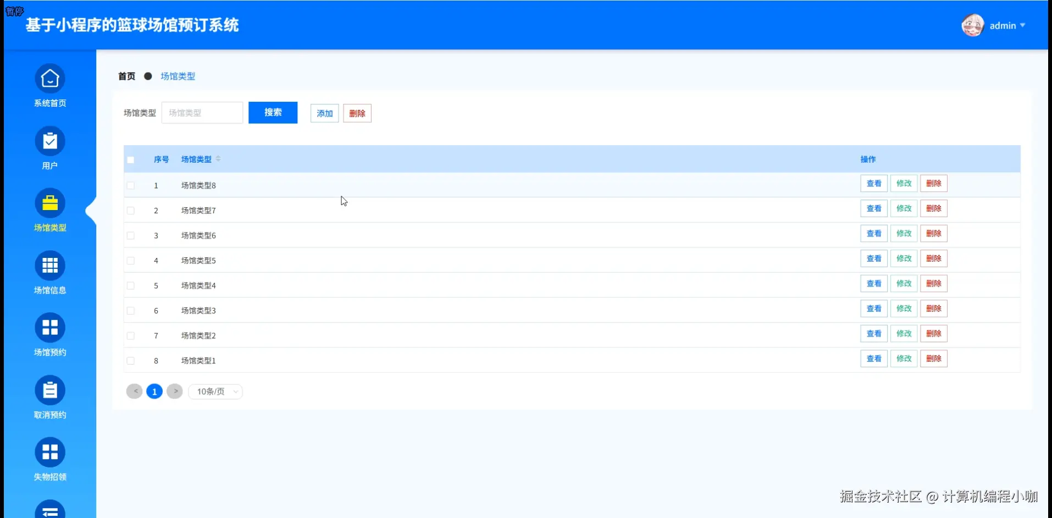View details of 场馆类型7 via 查看
Screen dimensions: 1052x518
pyautogui.click(x=874, y=208)
